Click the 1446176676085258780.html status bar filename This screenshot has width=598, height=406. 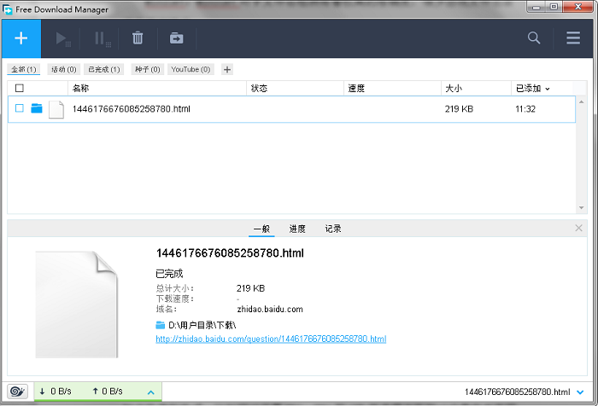tap(517, 391)
